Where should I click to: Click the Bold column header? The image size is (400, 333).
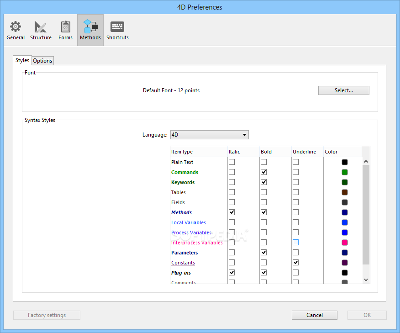click(x=275, y=152)
